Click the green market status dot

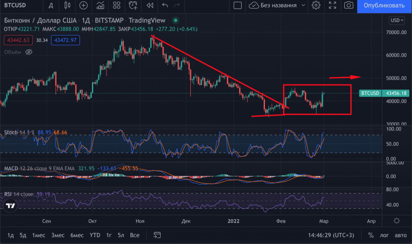click(175, 20)
